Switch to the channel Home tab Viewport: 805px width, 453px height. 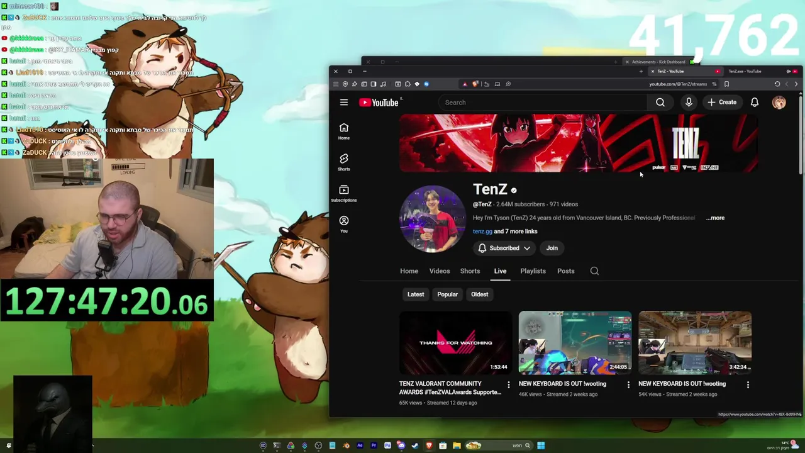[409, 271]
